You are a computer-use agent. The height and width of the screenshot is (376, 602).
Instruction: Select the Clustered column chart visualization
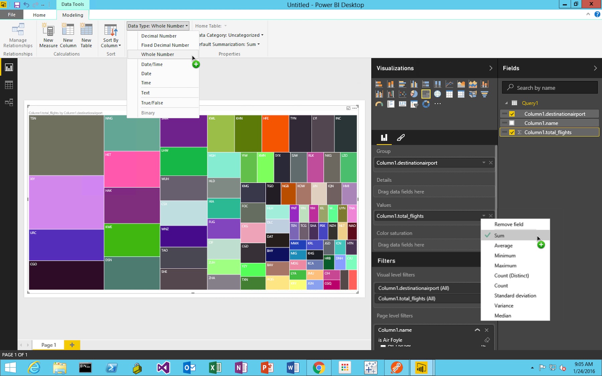click(414, 84)
